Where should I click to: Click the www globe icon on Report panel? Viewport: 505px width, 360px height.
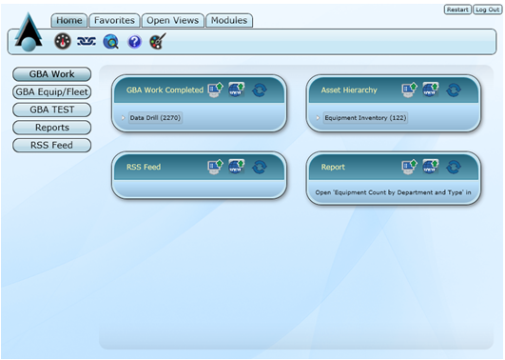tap(431, 167)
